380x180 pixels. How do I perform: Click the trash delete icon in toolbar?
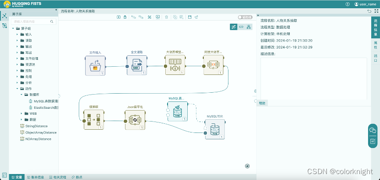coord(166,17)
